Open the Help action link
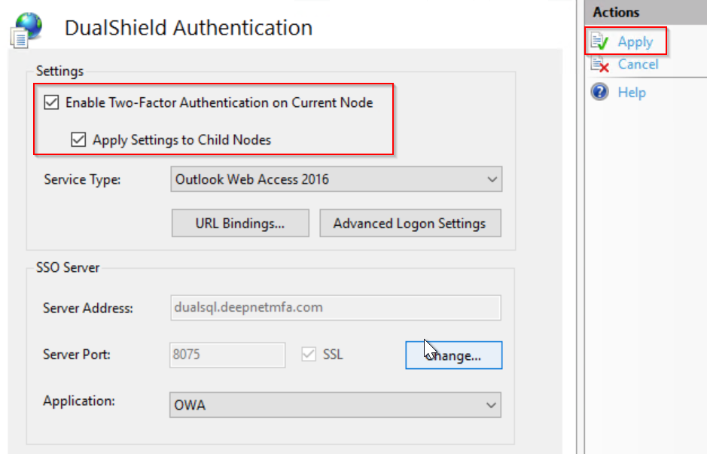Viewport: 707px width, 454px height. tap(632, 93)
